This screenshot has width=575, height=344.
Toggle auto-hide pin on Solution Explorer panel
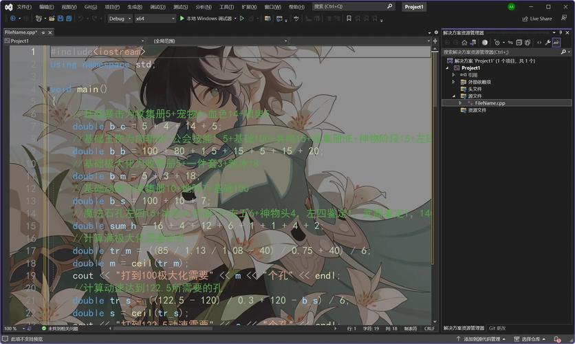(561, 32)
